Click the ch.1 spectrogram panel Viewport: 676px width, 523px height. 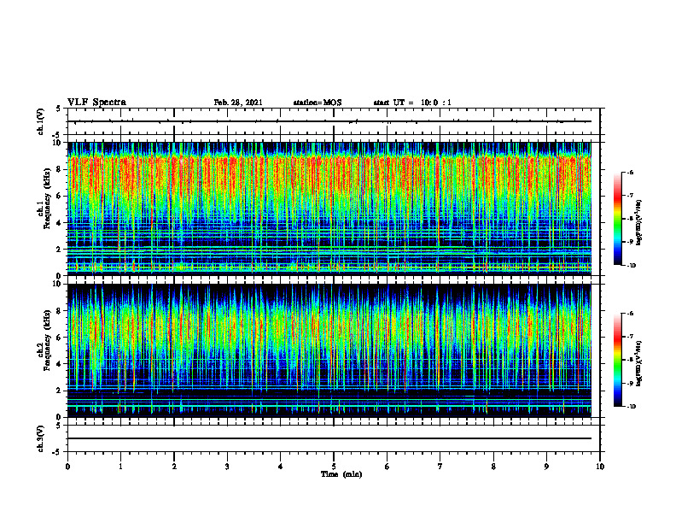coord(329,209)
